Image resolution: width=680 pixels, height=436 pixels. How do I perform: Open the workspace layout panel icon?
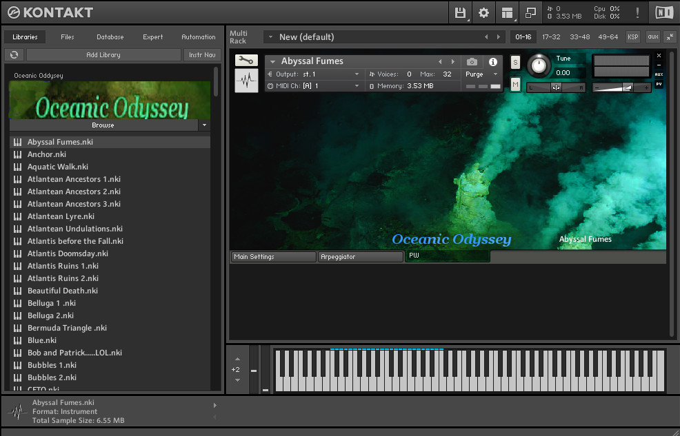[507, 12]
